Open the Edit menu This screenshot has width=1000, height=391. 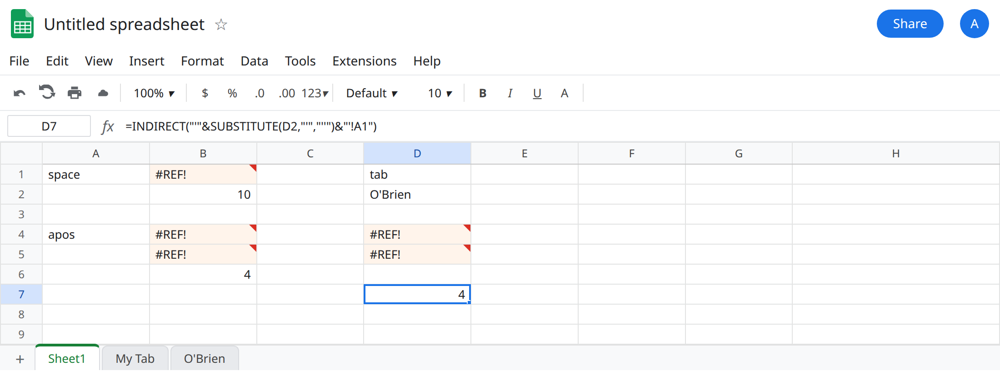coord(57,61)
